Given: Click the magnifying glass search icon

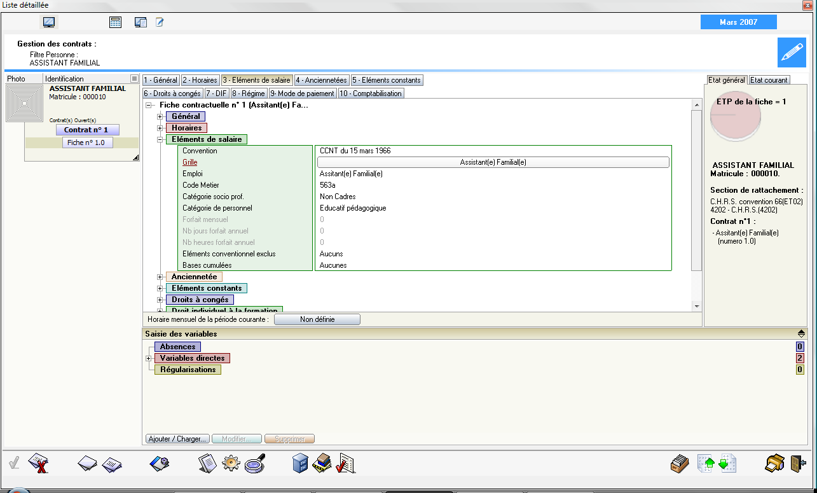Looking at the screenshot, I should coord(254,464).
